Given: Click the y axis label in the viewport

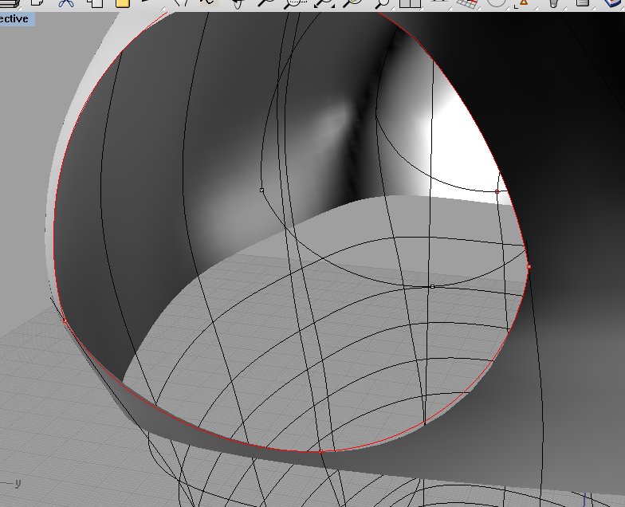Looking at the screenshot, I should 18,483.
